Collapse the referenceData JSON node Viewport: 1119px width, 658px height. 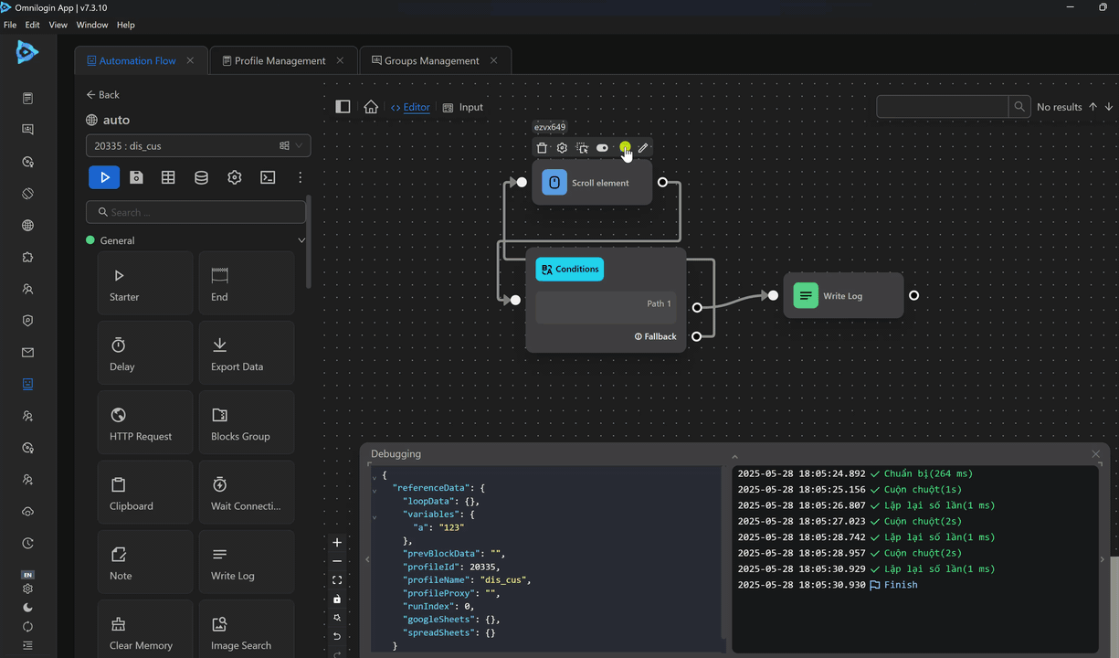click(x=375, y=491)
